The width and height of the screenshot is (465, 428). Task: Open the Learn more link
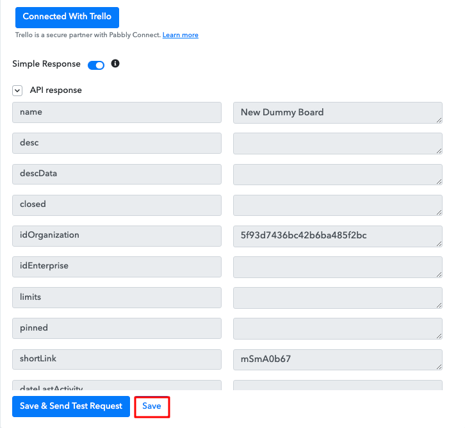tap(181, 35)
